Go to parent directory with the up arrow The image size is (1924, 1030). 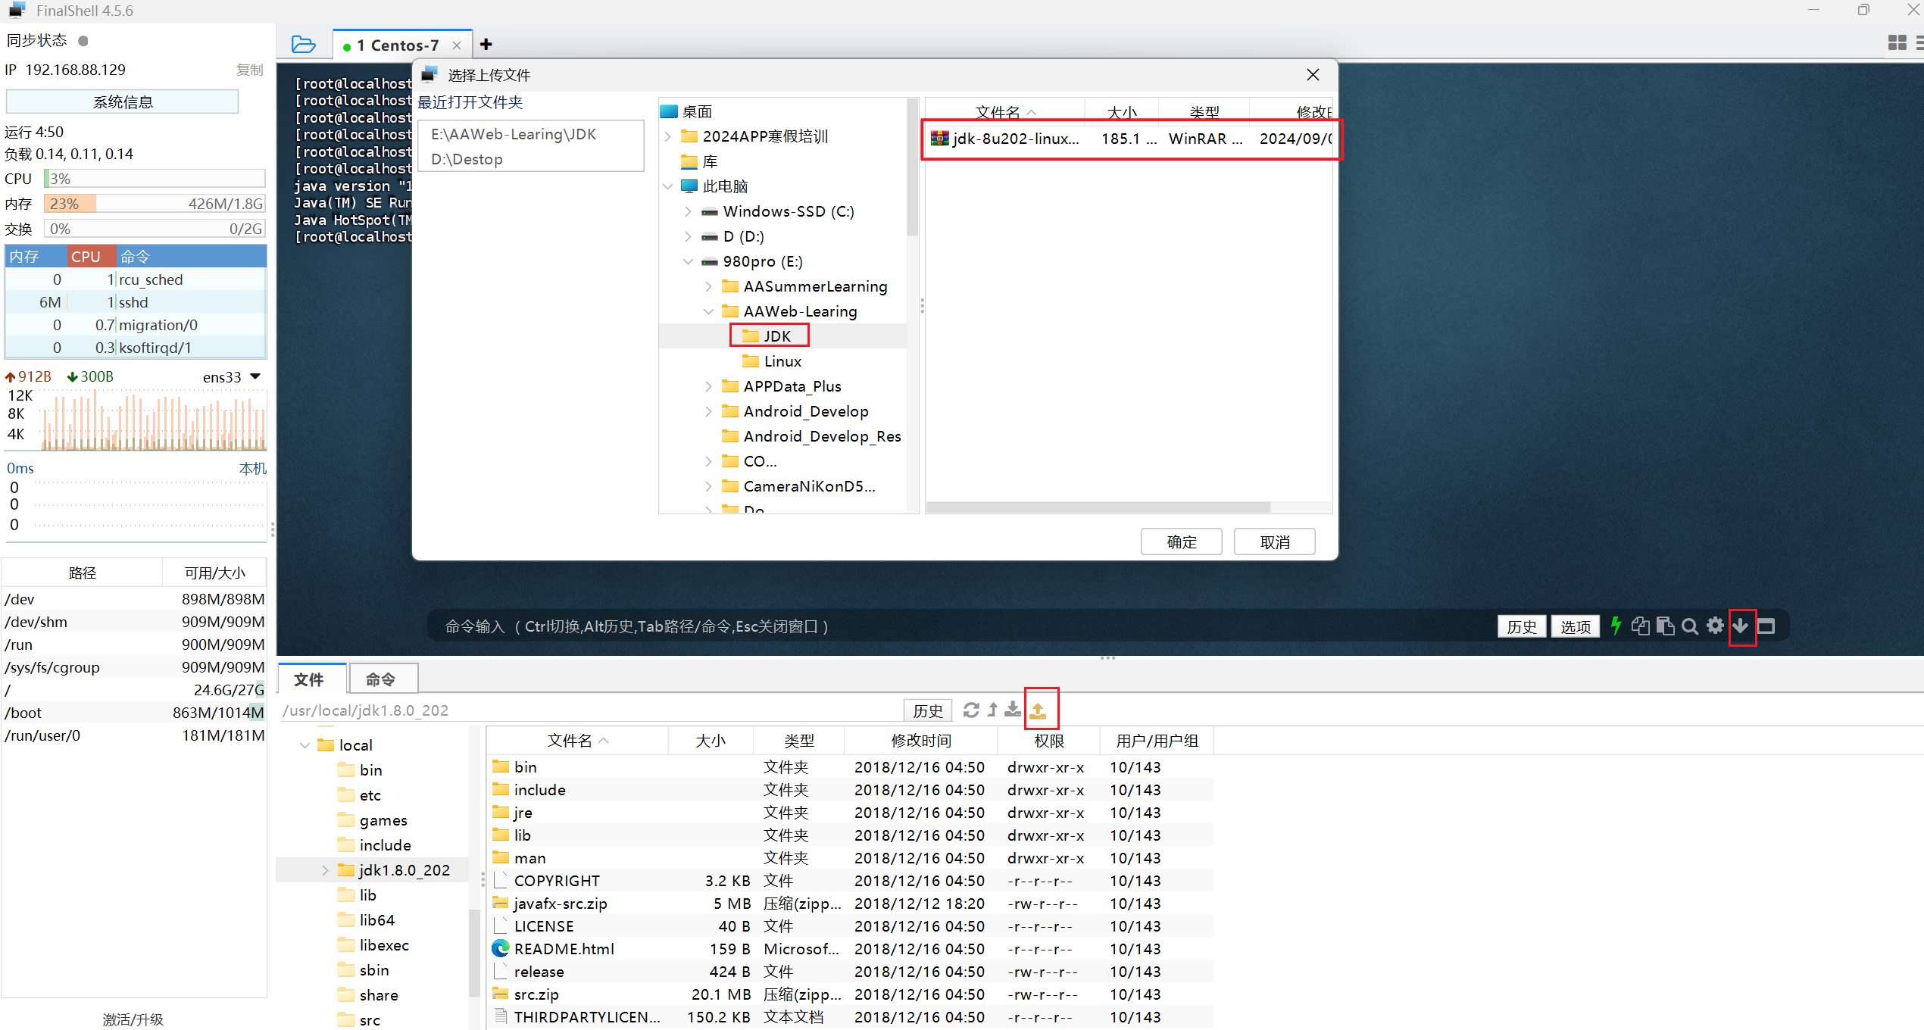992,710
